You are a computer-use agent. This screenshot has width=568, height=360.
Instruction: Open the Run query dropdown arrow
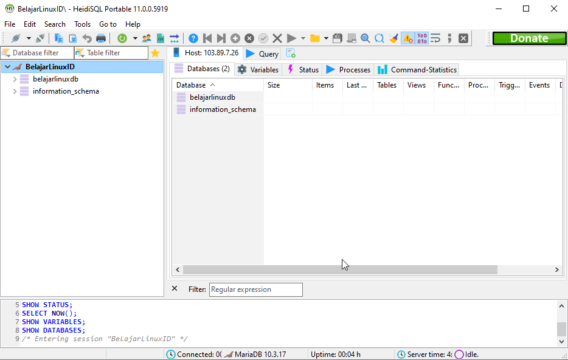pos(303,38)
